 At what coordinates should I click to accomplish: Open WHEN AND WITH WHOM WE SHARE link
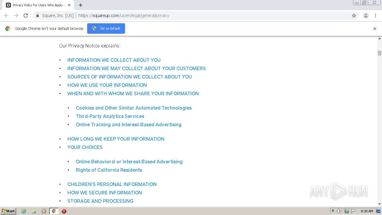click(x=133, y=93)
